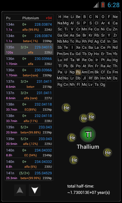
Task: Tap the He element cell in grid
Action: (66, 17)
